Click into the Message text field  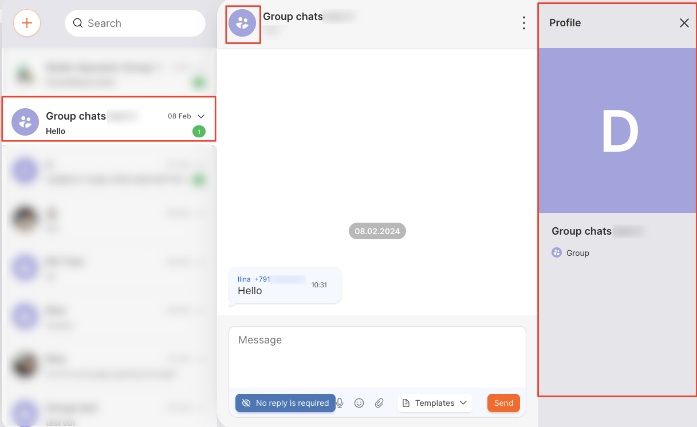[377, 355]
